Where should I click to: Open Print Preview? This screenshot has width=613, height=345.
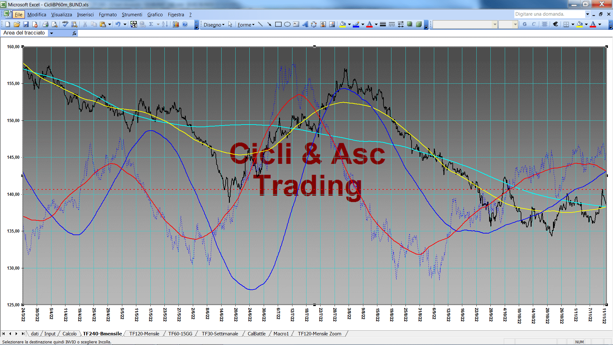click(55, 24)
